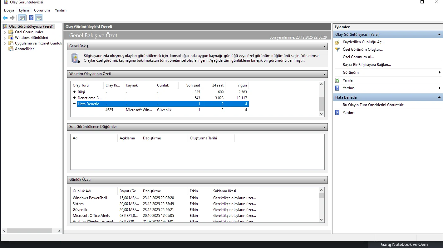Sort by the Olay Türü column header
This screenshot has width=443, height=248.
click(88, 85)
